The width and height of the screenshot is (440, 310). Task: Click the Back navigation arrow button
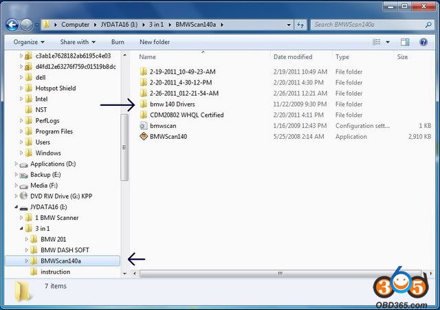point(12,25)
